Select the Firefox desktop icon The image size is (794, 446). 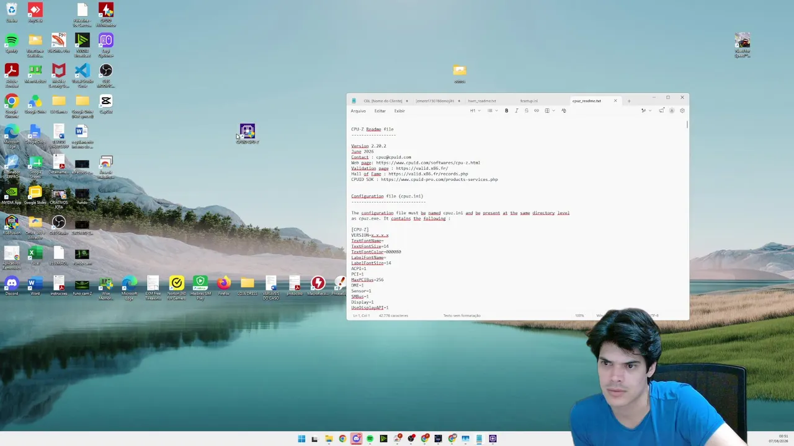224,286
